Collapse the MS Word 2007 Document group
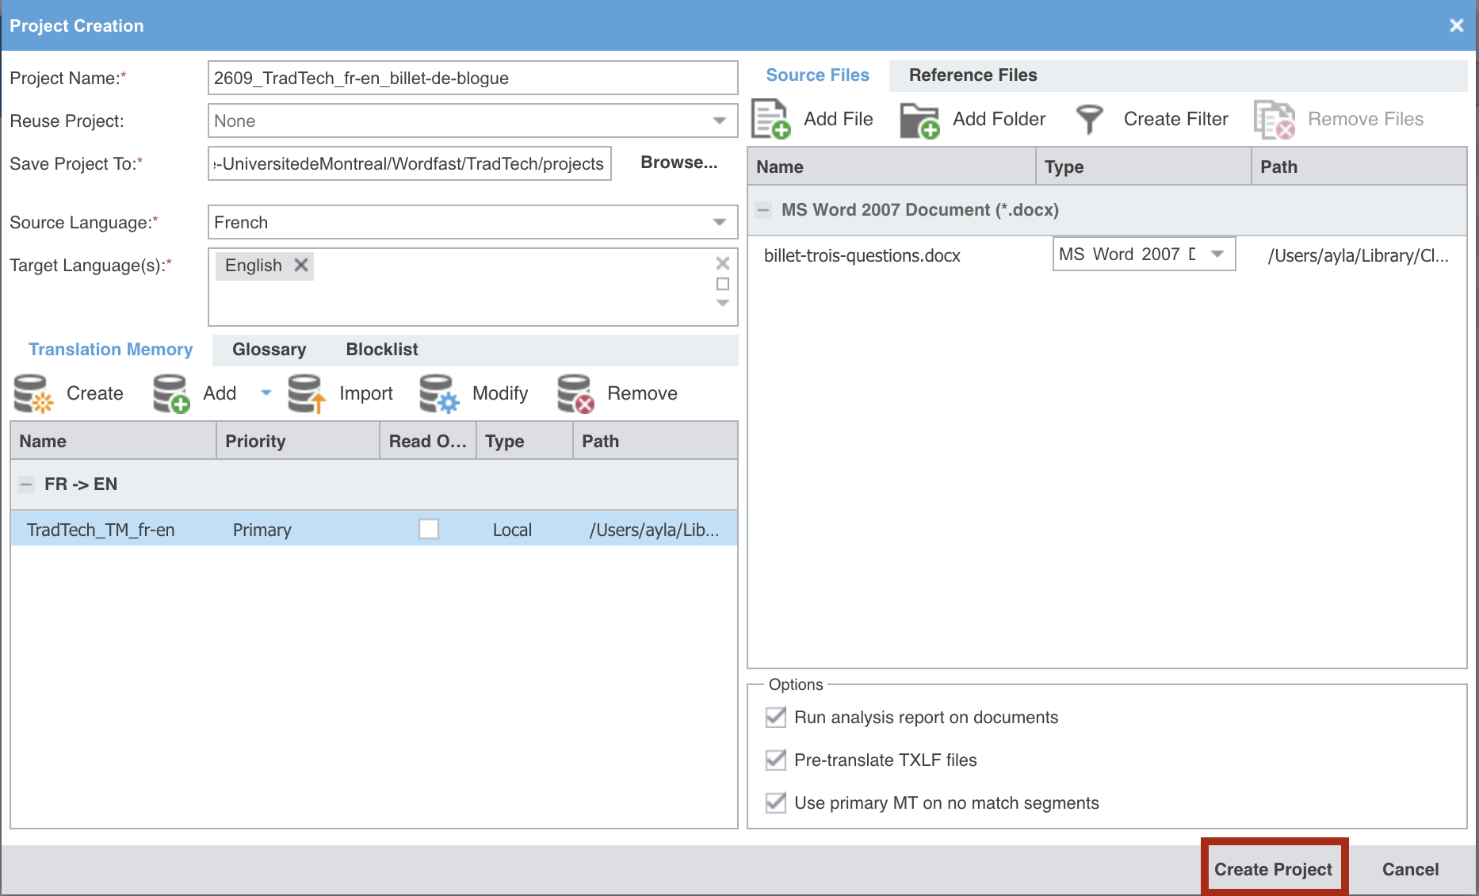Screen dimensions: 1479x896 point(763,210)
